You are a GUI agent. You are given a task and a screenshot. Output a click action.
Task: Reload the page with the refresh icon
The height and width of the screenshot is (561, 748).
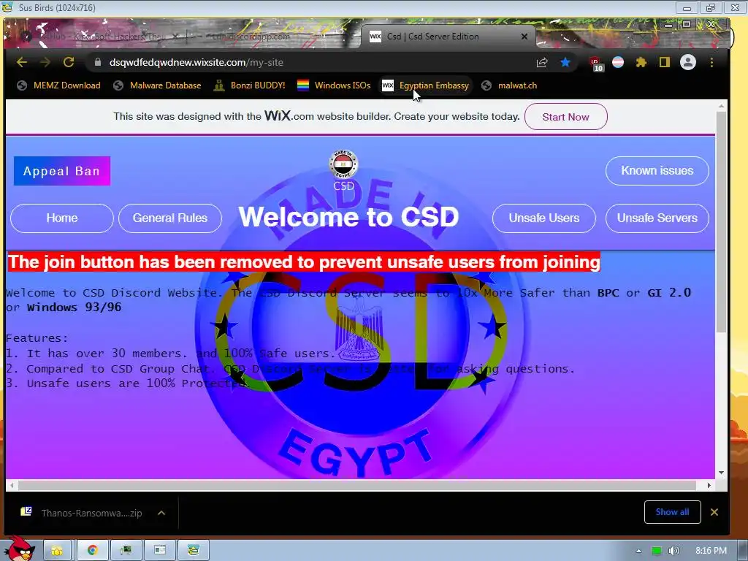pos(69,62)
